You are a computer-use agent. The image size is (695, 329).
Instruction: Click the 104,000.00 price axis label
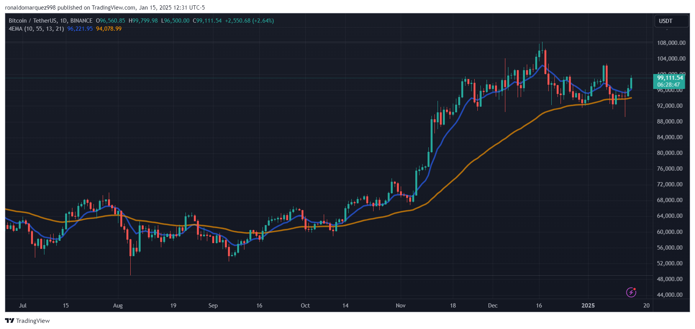(671, 59)
